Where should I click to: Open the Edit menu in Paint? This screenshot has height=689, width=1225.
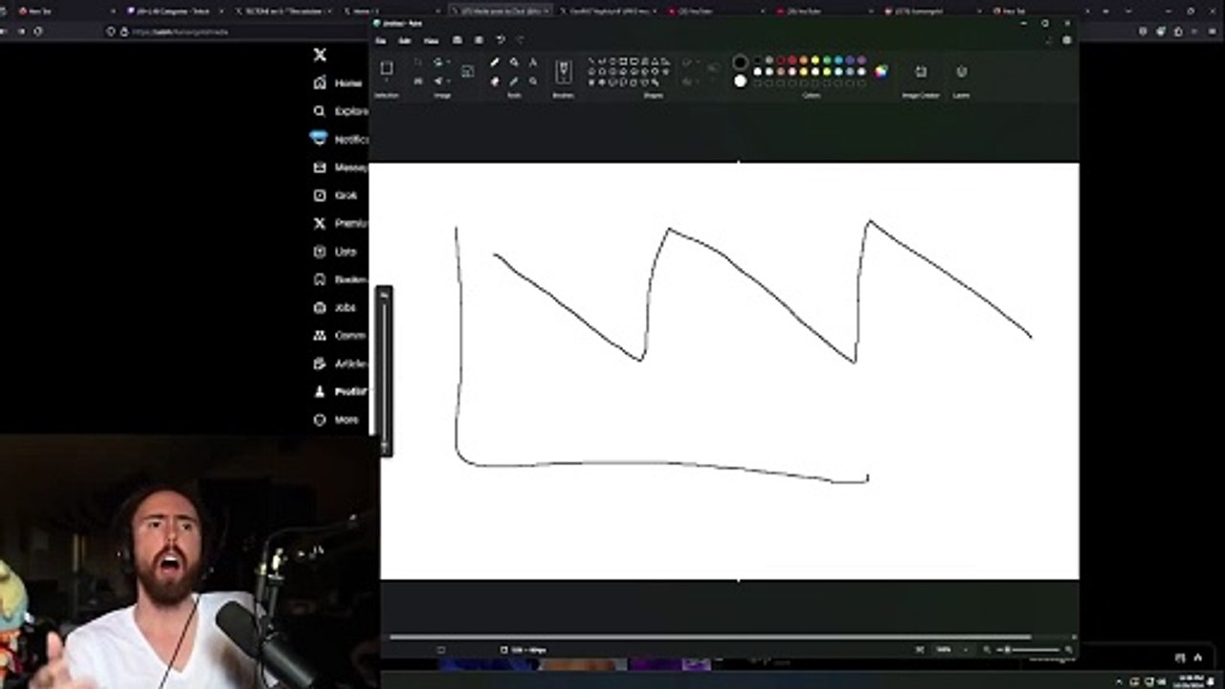(405, 40)
